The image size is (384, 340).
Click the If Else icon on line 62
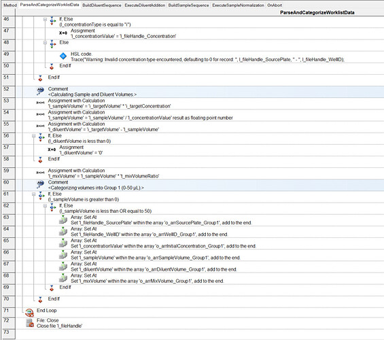point(52,207)
